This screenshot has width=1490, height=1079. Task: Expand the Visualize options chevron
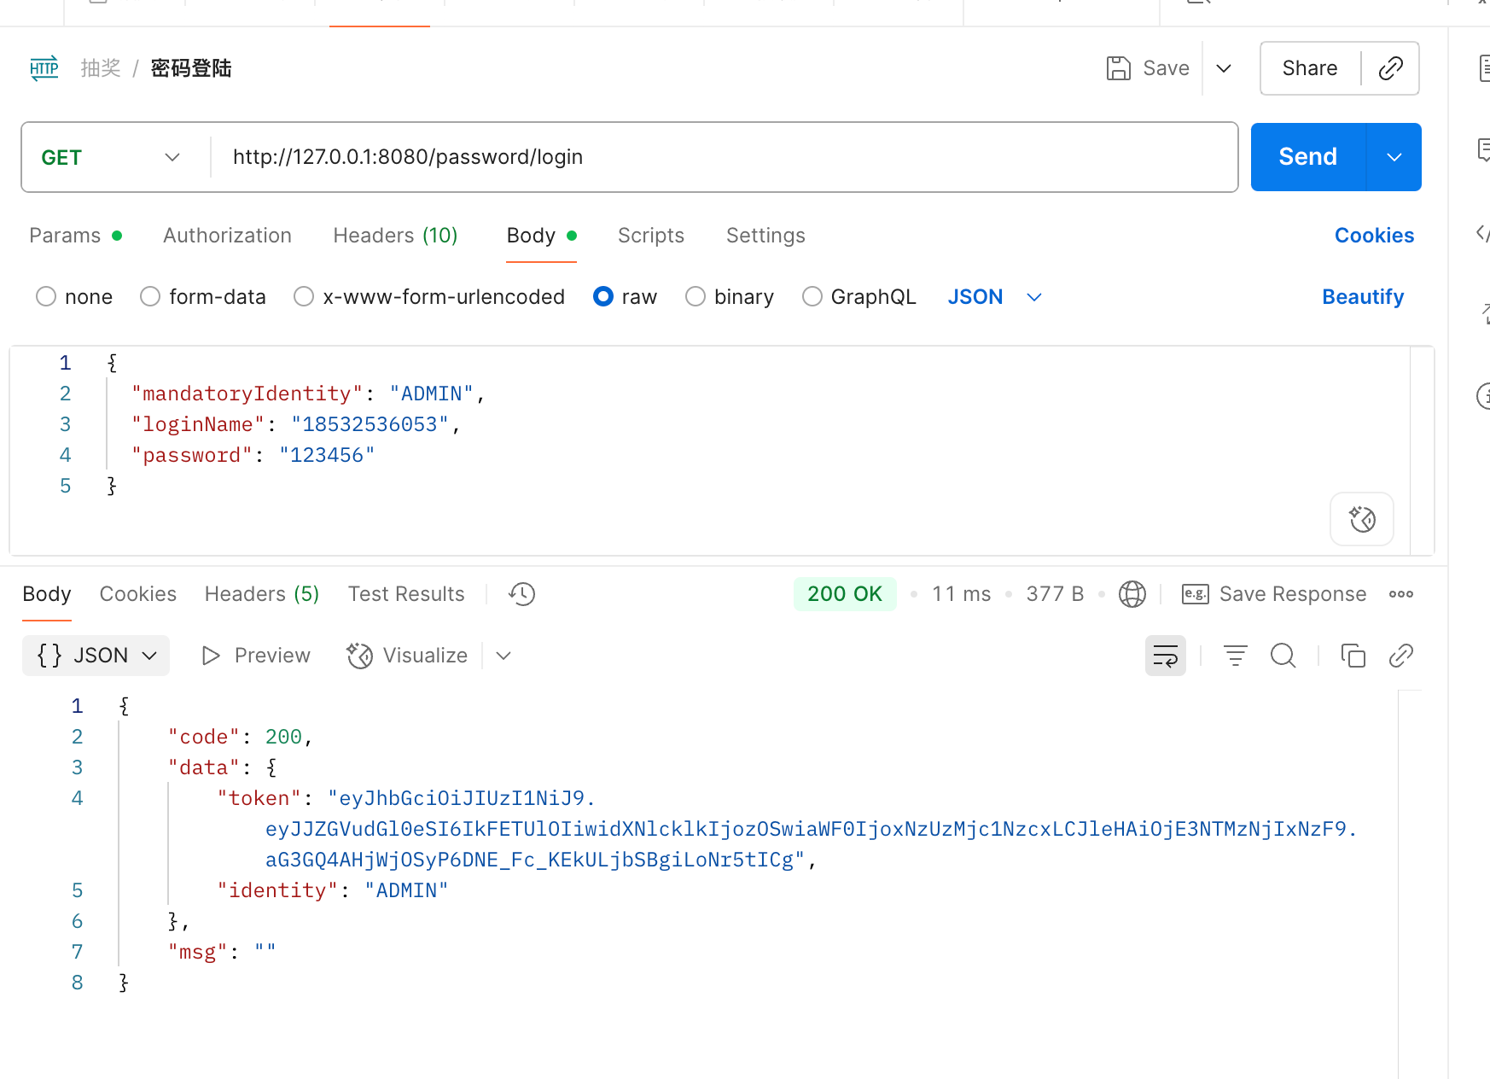pyautogui.click(x=503, y=656)
